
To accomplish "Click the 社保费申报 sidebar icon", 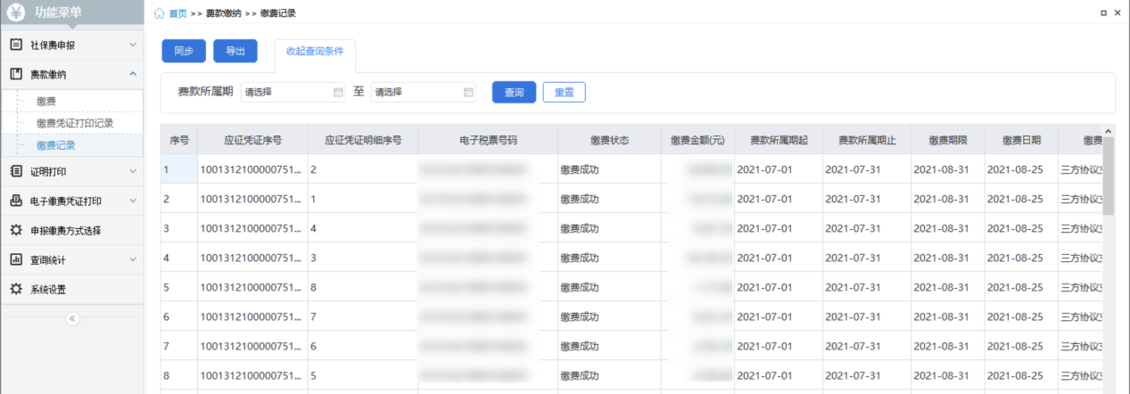I will [x=16, y=44].
